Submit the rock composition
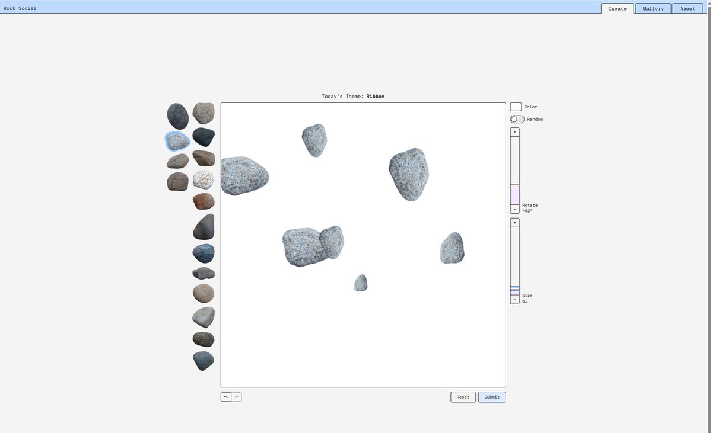Viewport: 712px width, 433px height. coord(492,397)
